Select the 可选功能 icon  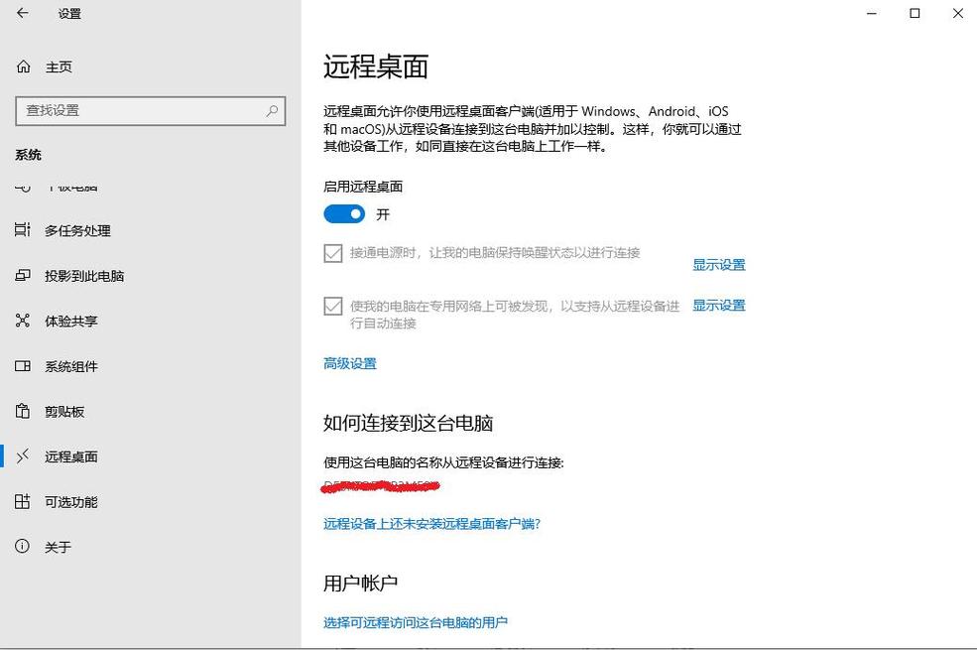[x=23, y=502]
